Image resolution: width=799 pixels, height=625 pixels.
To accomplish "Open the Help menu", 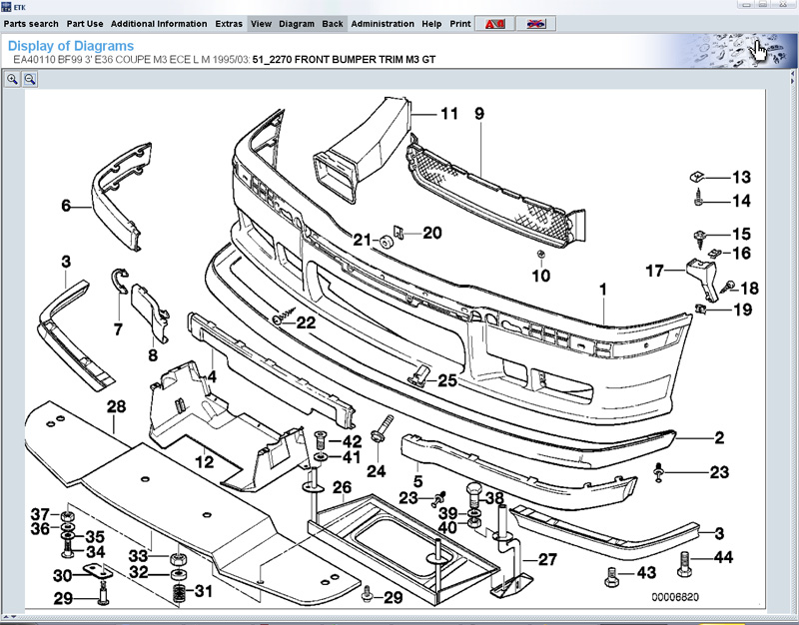I will (431, 23).
